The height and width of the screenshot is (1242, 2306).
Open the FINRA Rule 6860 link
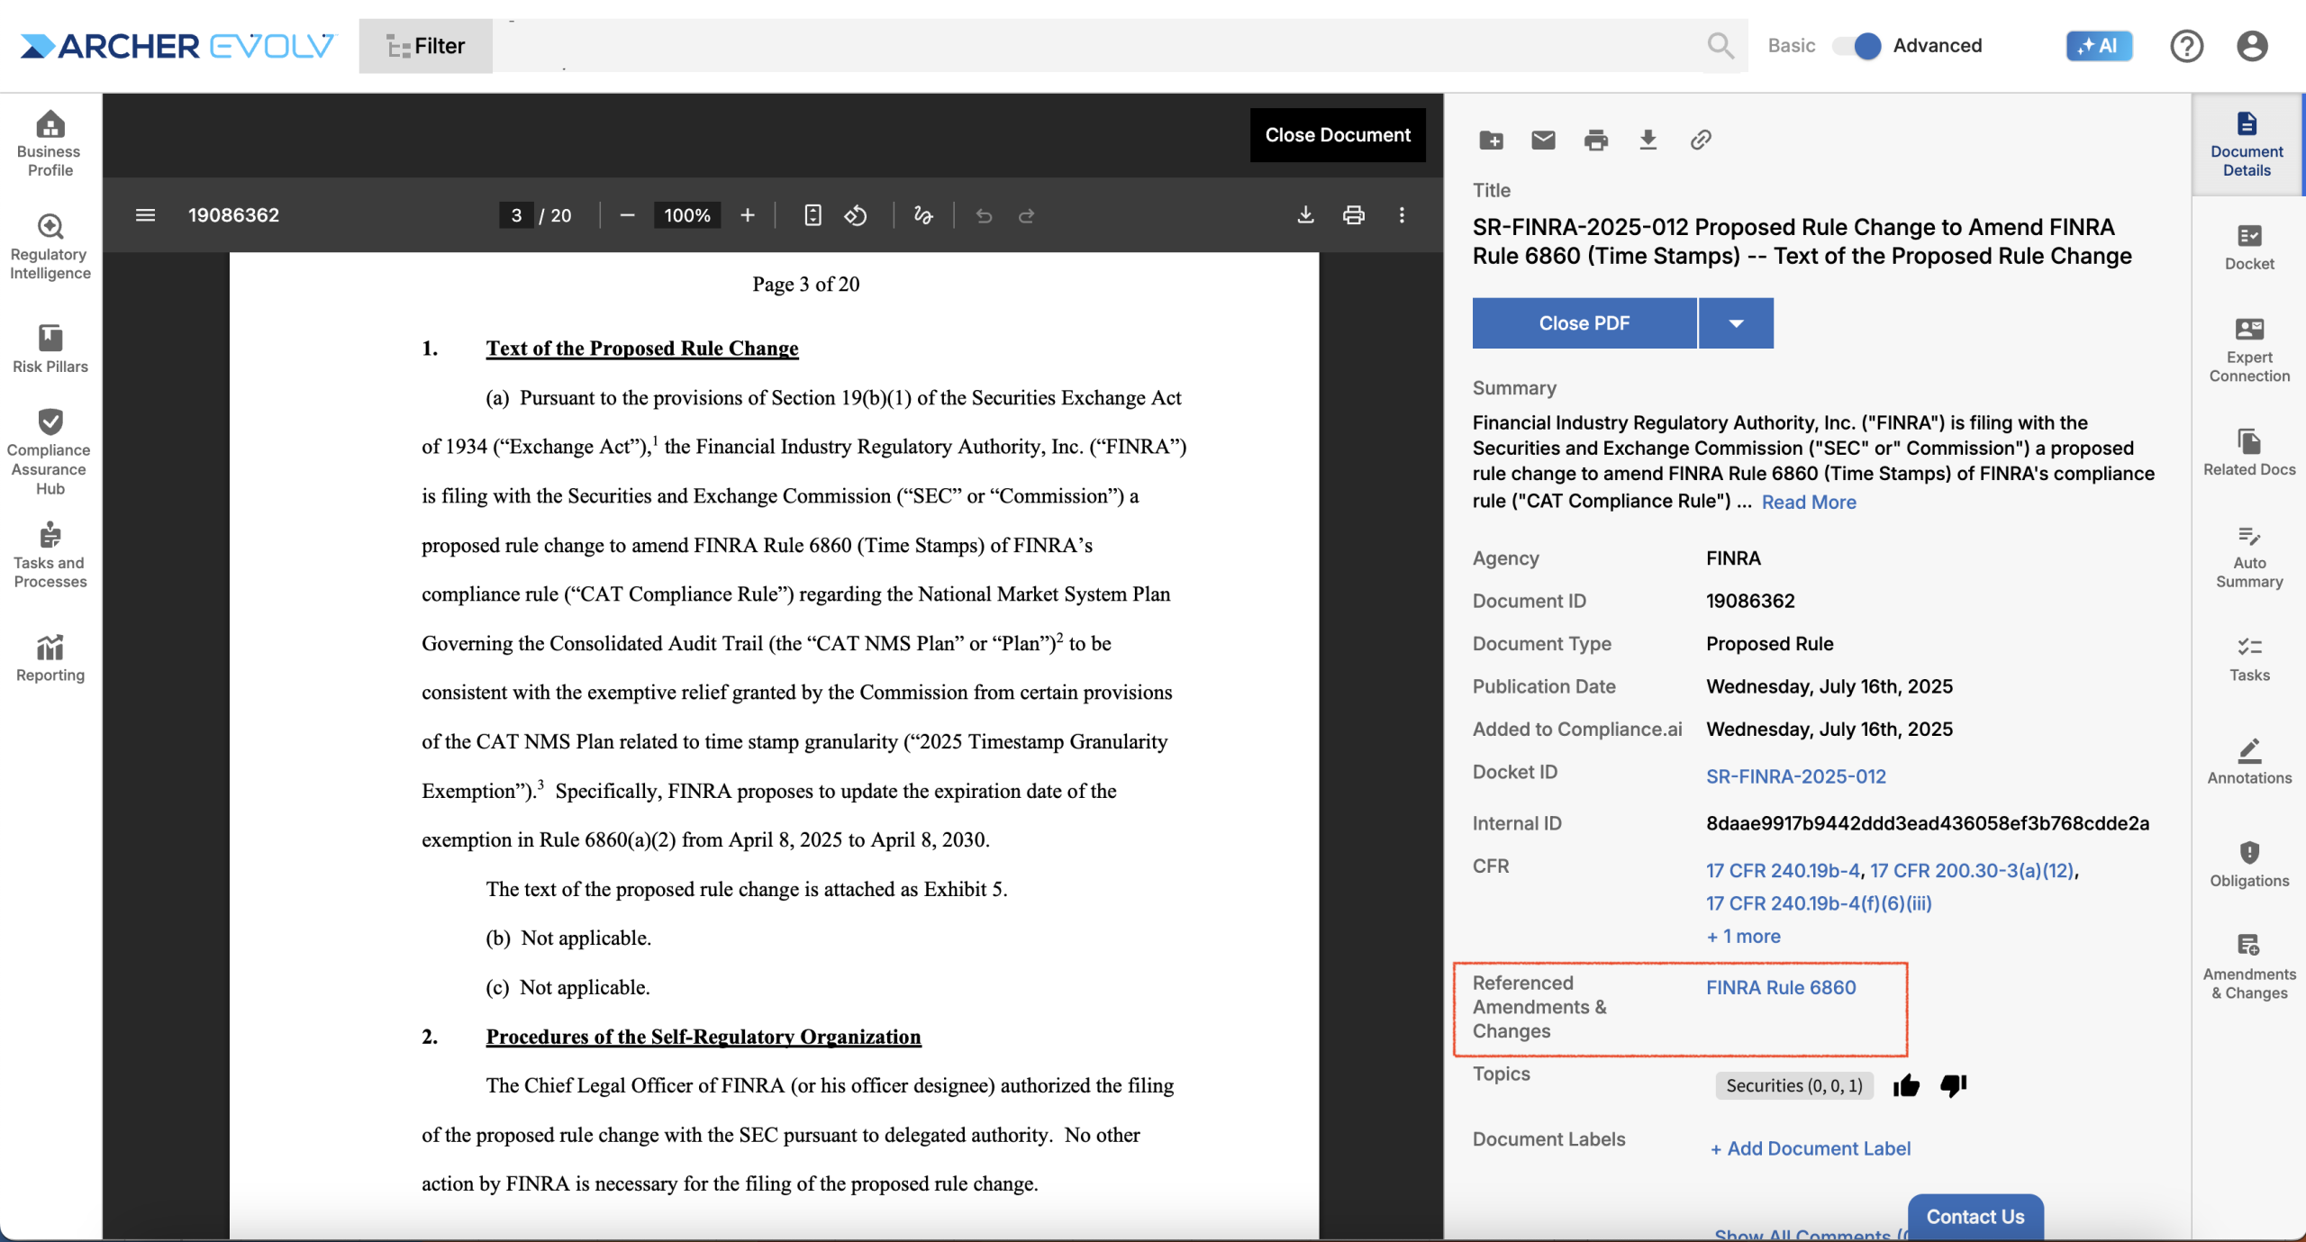coord(1781,987)
